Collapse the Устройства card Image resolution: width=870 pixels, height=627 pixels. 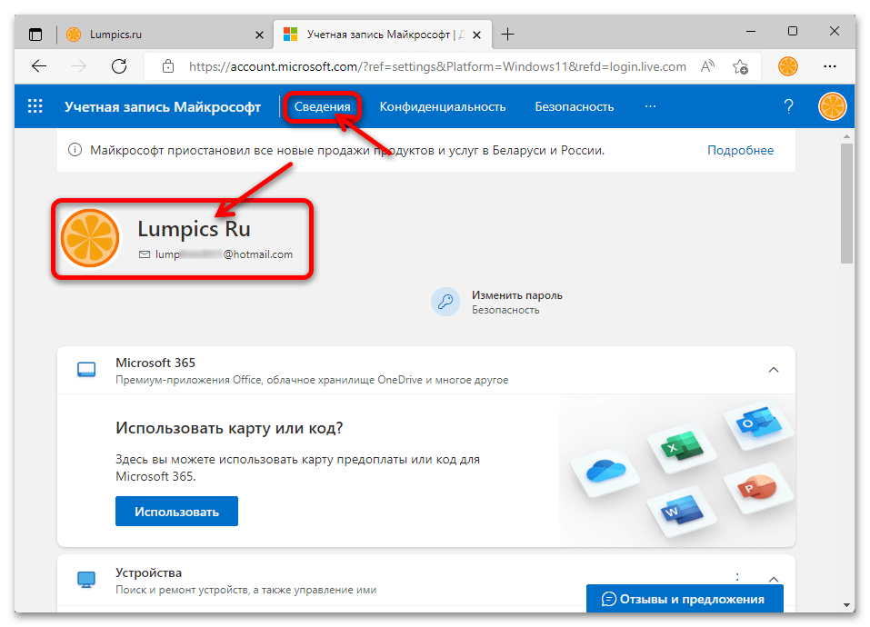[774, 580]
